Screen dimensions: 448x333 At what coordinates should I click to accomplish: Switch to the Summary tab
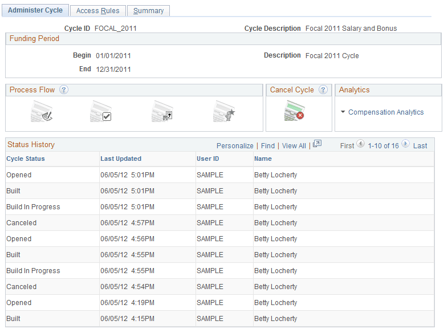(148, 11)
